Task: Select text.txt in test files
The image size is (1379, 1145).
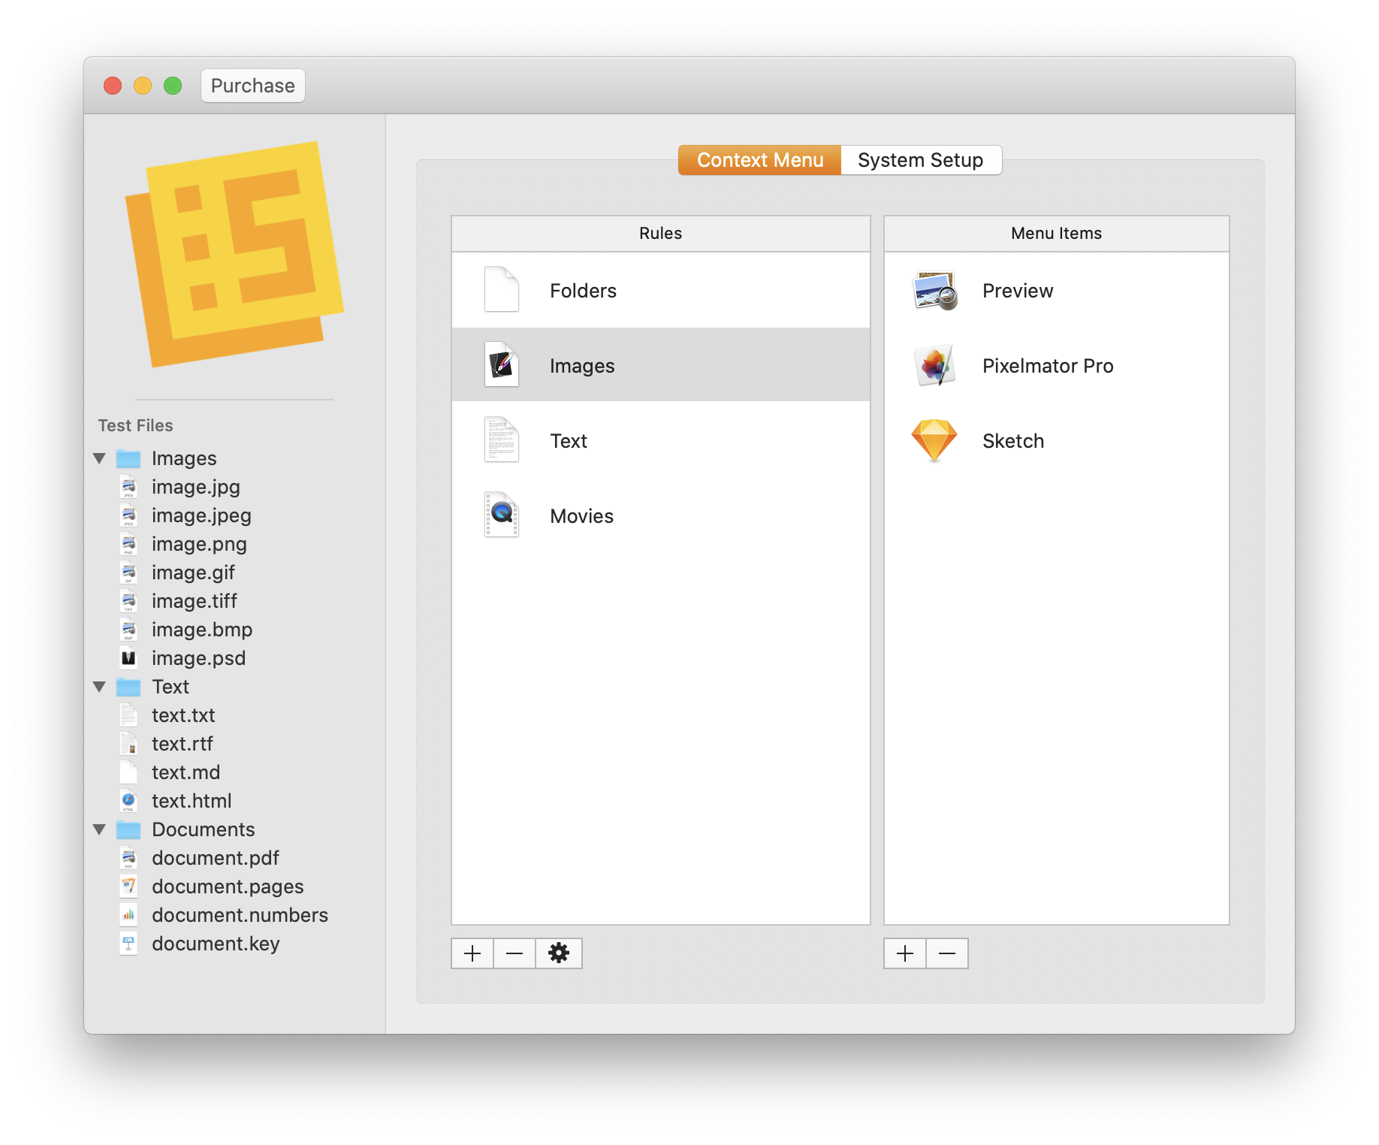Action: (x=183, y=715)
